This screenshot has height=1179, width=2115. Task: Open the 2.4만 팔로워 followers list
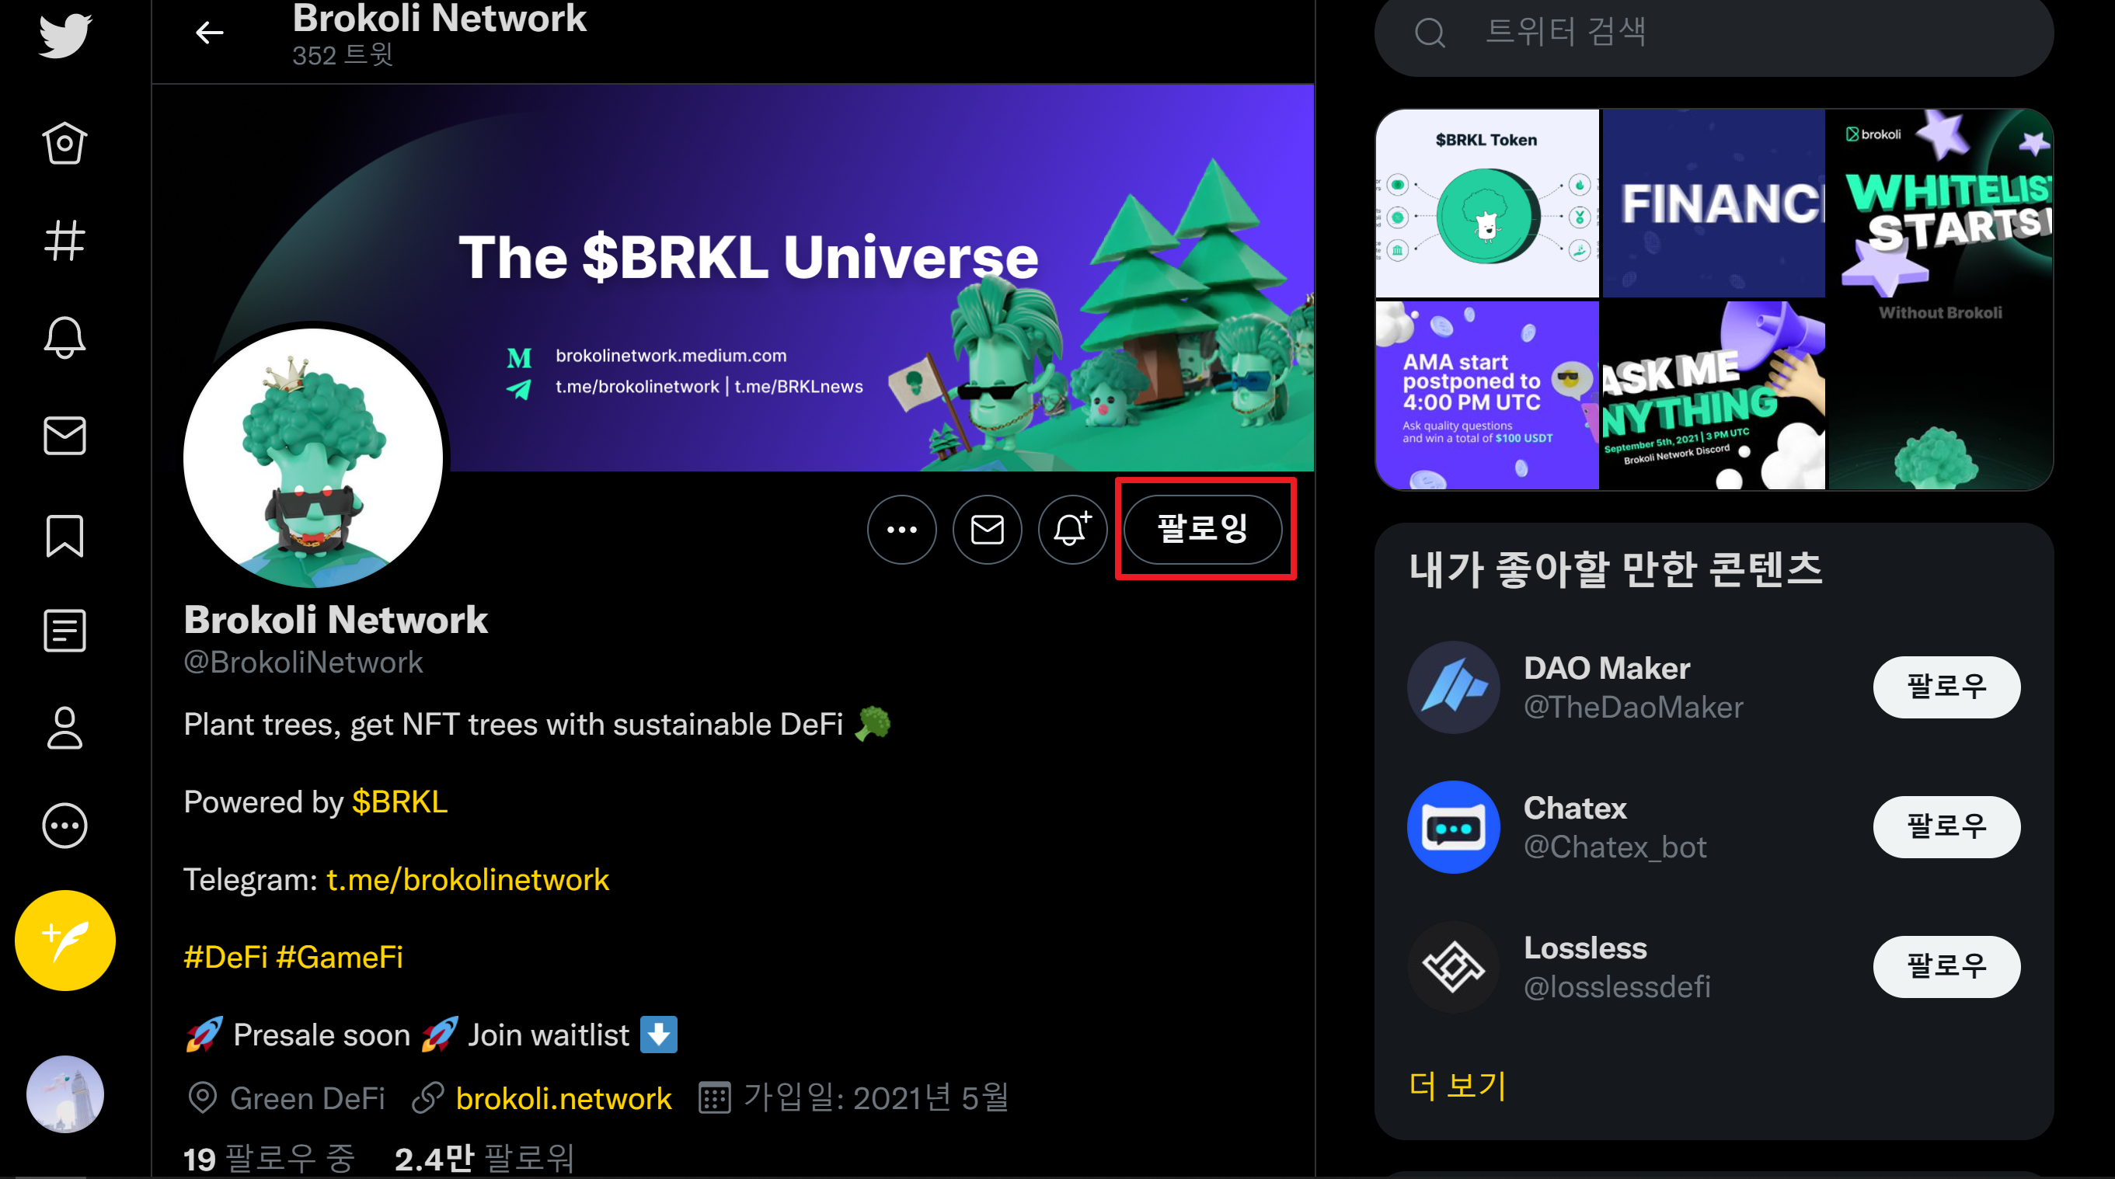click(484, 1159)
